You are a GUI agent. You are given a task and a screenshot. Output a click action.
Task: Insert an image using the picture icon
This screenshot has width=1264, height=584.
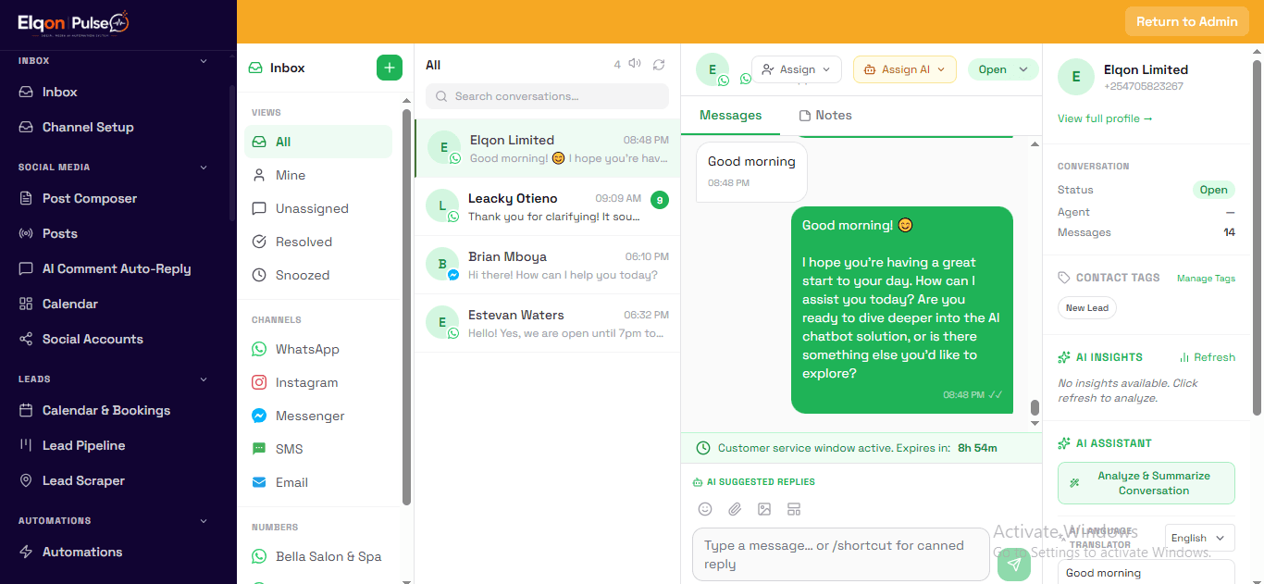(764, 509)
